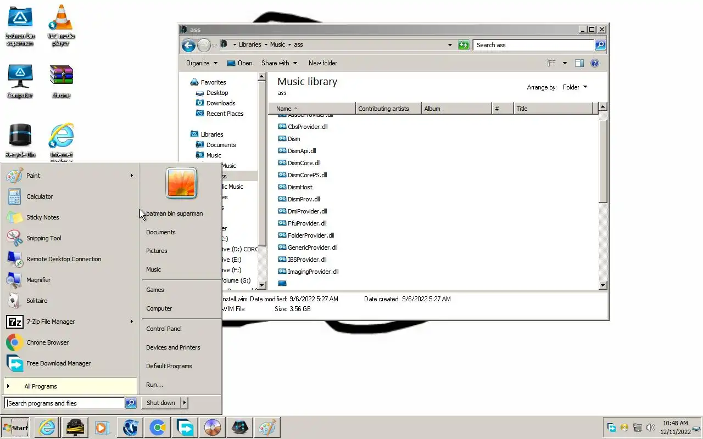Open Devices and Printers
Image resolution: width=703 pixels, height=439 pixels.
(173, 347)
